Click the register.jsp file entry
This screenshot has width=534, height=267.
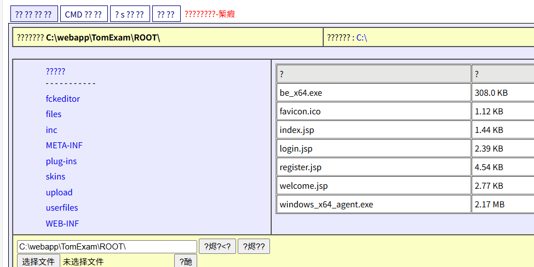300,167
